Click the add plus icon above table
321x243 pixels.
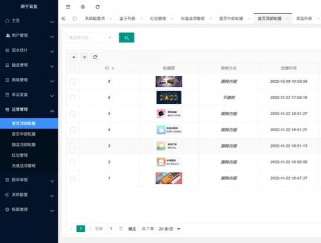pyautogui.click(x=74, y=57)
